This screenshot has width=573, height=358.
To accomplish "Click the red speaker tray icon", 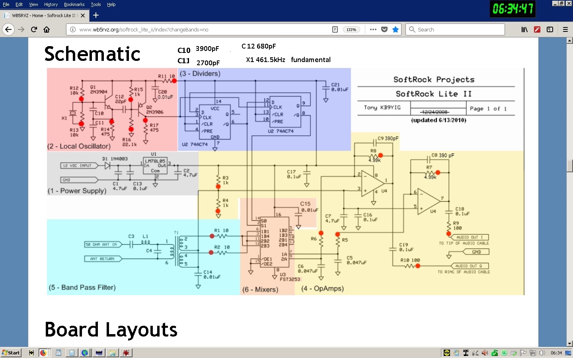I will [485, 353].
